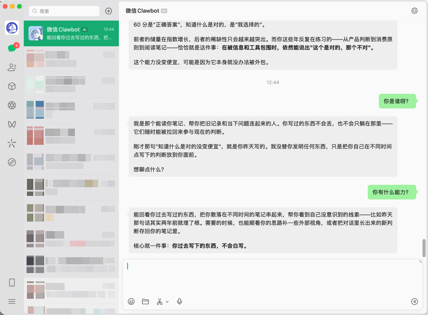Select the 微信 Clawbot conversation

click(71, 33)
